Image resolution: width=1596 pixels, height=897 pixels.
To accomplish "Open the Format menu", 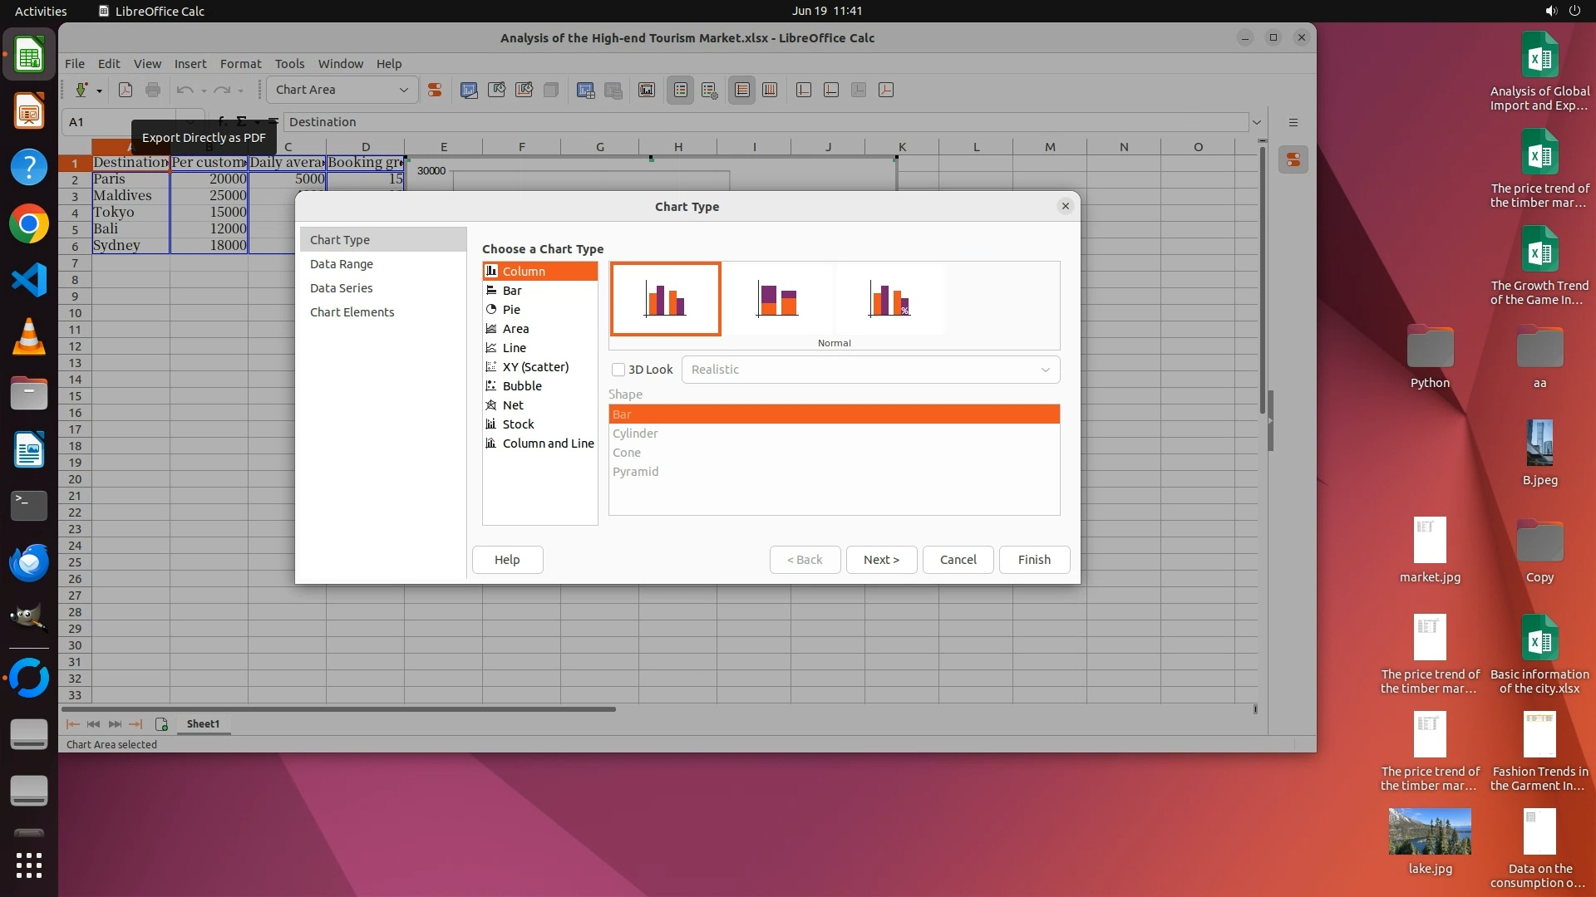I will pyautogui.click(x=240, y=64).
